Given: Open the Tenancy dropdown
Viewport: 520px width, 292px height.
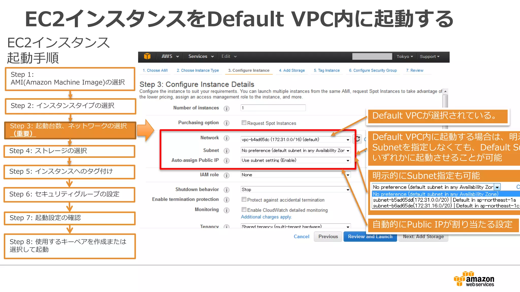Looking at the screenshot, I should coord(296,226).
